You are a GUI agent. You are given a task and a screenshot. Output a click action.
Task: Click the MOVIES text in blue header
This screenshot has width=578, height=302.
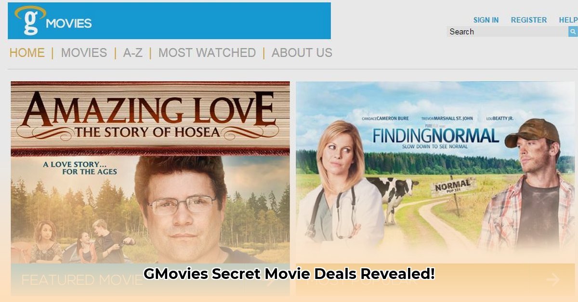point(69,23)
